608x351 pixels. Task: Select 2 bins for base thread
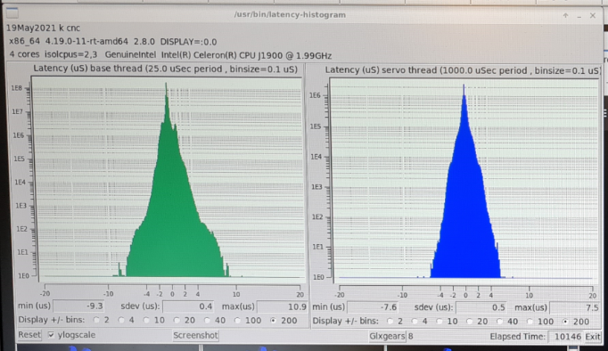(96, 321)
